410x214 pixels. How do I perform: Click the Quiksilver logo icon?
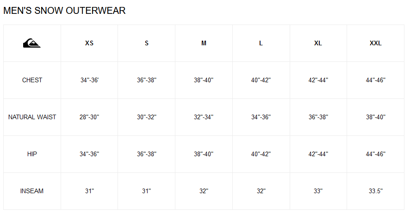[31, 43]
